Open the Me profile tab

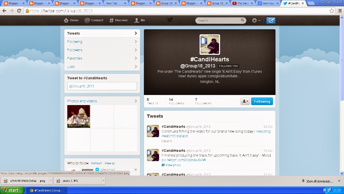coord(140,20)
